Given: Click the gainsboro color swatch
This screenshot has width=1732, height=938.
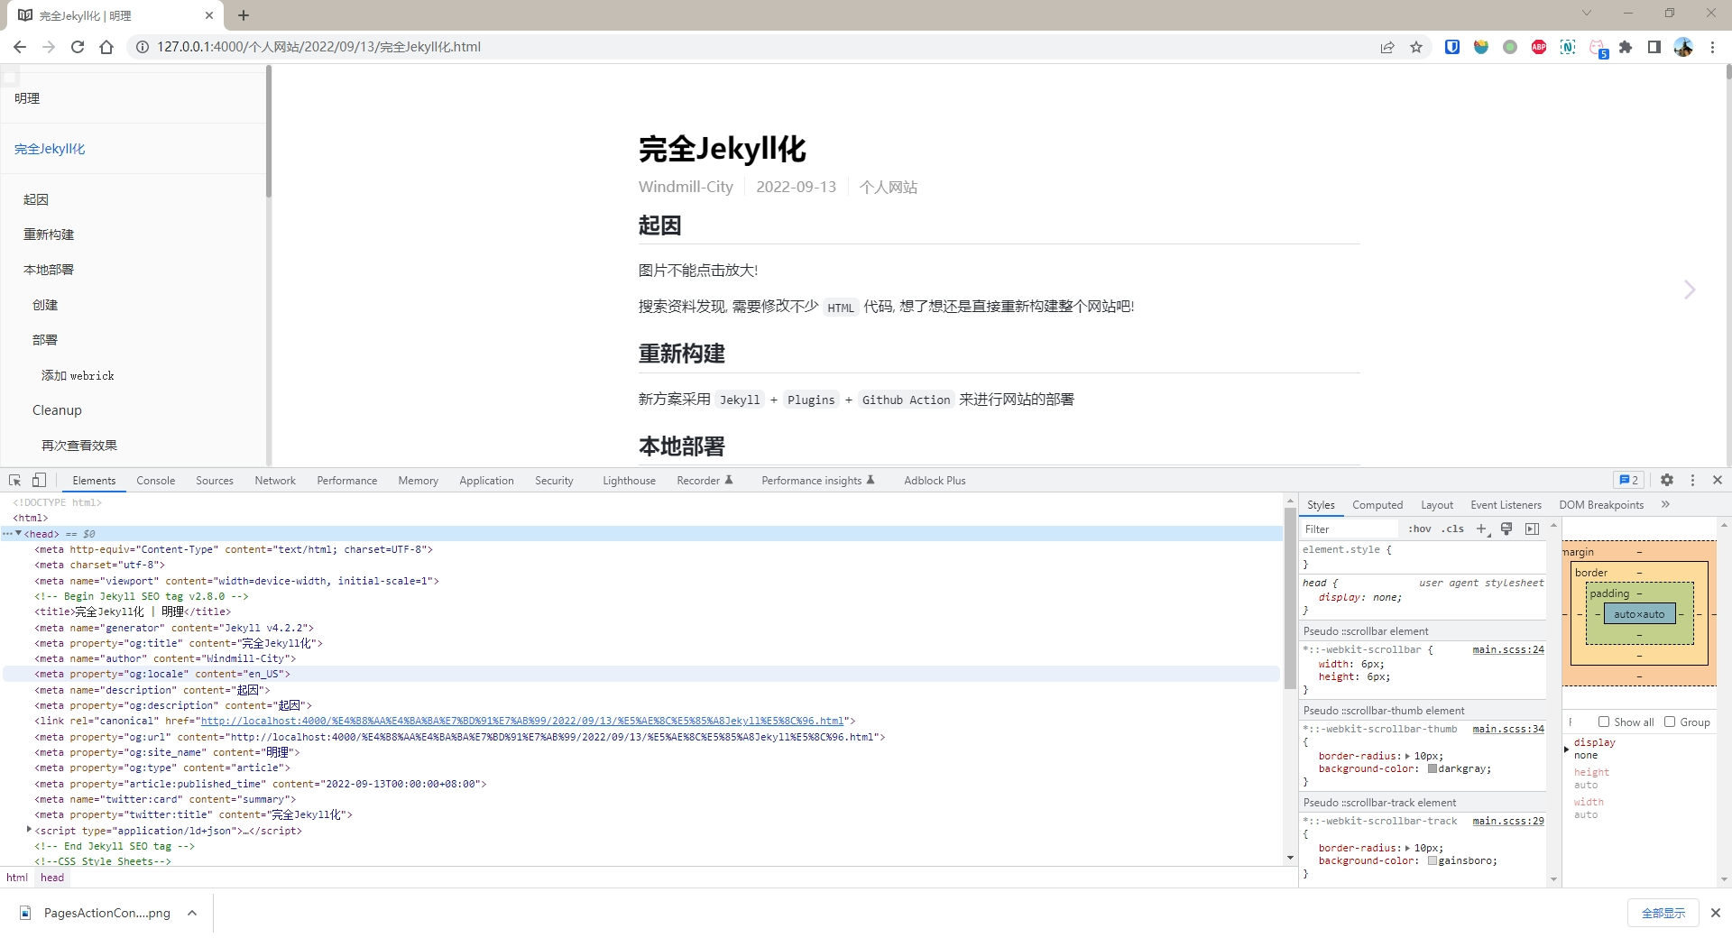Looking at the screenshot, I should pos(1433,861).
